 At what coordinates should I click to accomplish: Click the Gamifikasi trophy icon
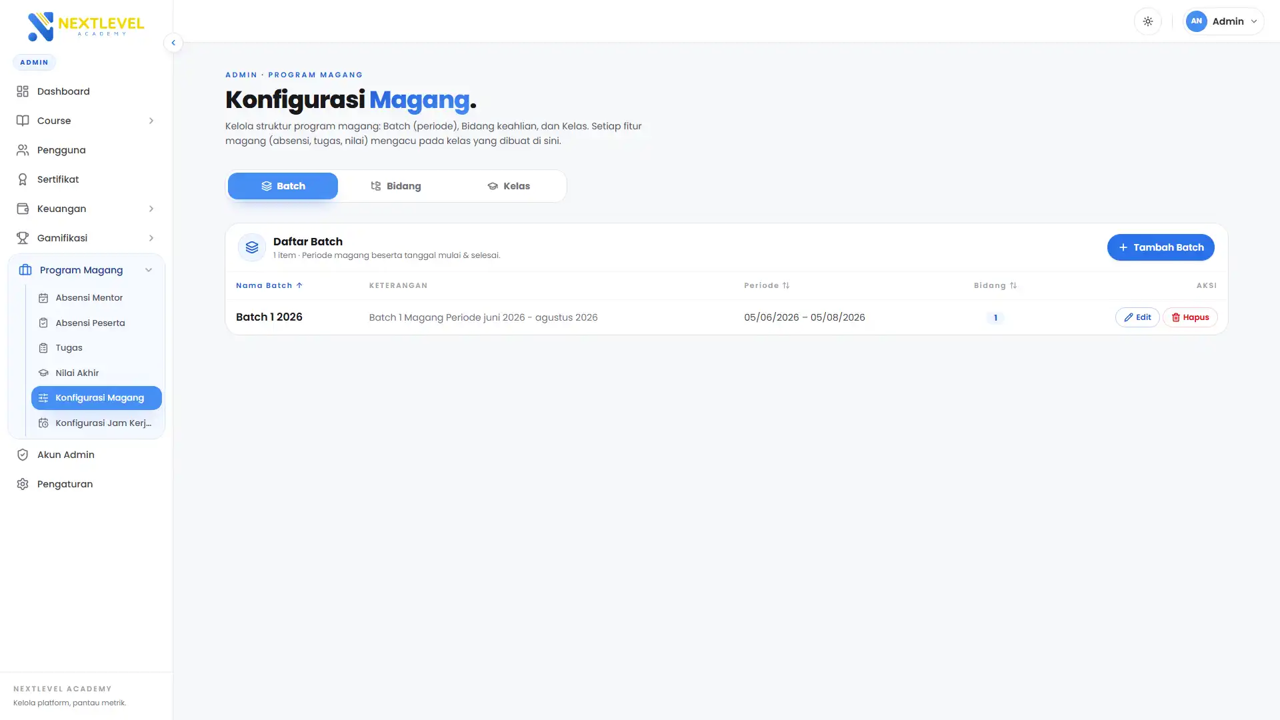(23, 238)
